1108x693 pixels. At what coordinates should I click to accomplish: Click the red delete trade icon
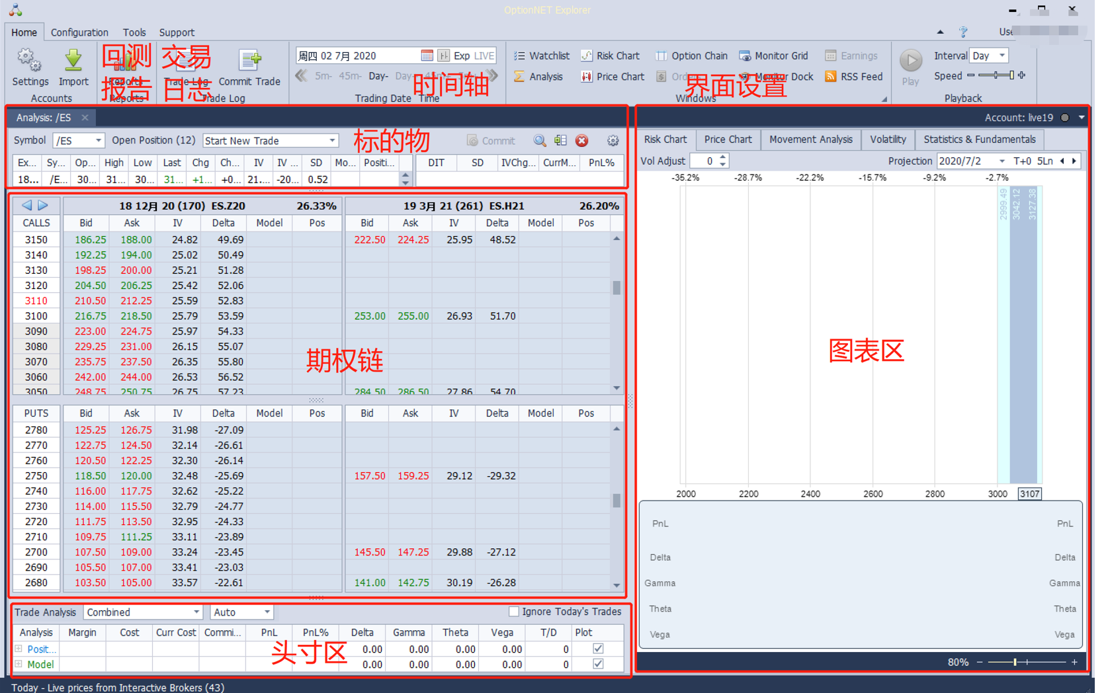(x=581, y=141)
